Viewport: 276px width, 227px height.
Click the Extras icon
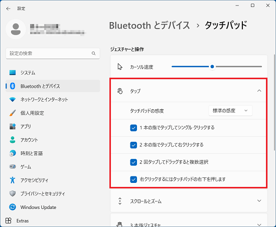tap(9, 220)
